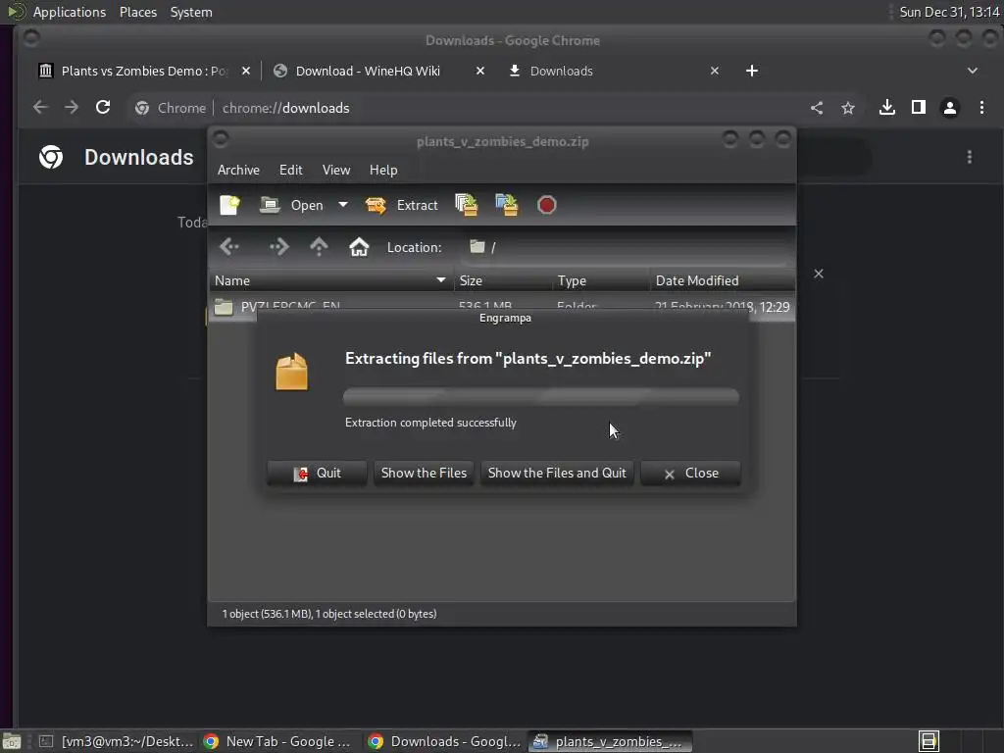Image resolution: width=1004 pixels, height=753 pixels.
Task: Select the Downloads tab in Chrome
Action: coord(562,71)
